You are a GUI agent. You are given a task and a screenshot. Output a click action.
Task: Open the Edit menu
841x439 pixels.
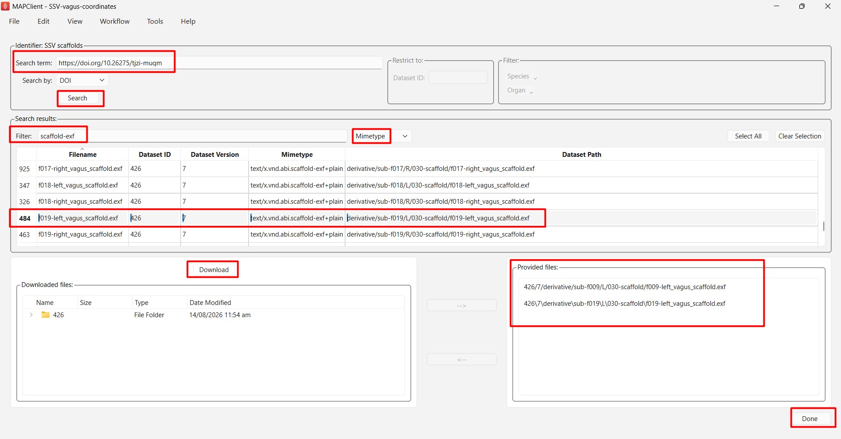pos(43,21)
